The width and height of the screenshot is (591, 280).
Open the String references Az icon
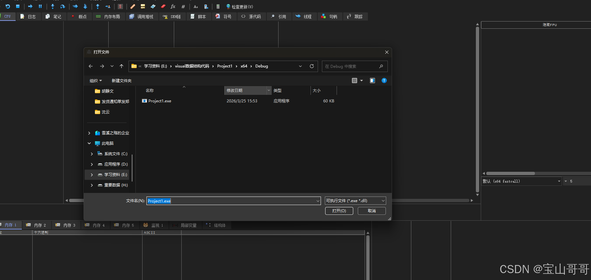click(196, 6)
